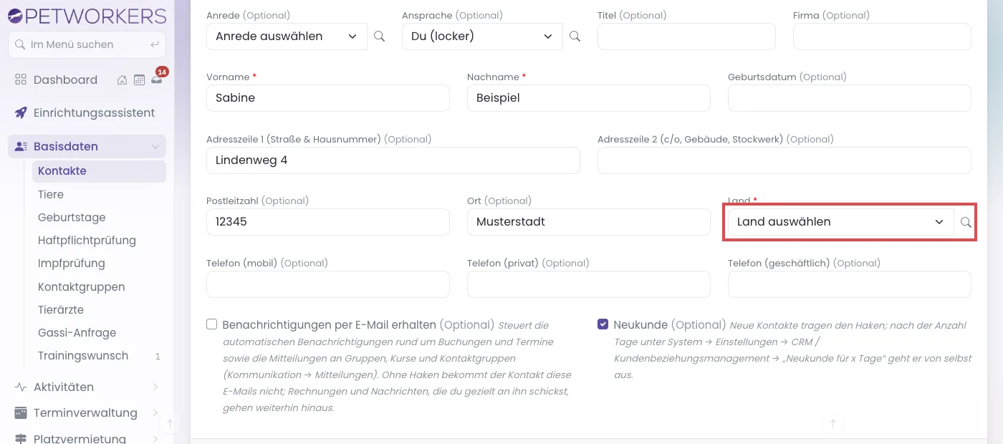
Task: Open the Anrede auswählen dropdown
Action: pyautogui.click(x=287, y=37)
